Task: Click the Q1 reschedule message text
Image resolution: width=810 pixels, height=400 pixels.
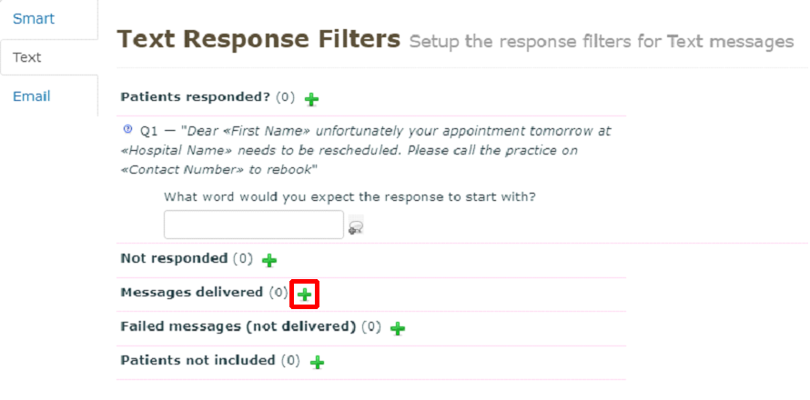Action: tap(364, 150)
